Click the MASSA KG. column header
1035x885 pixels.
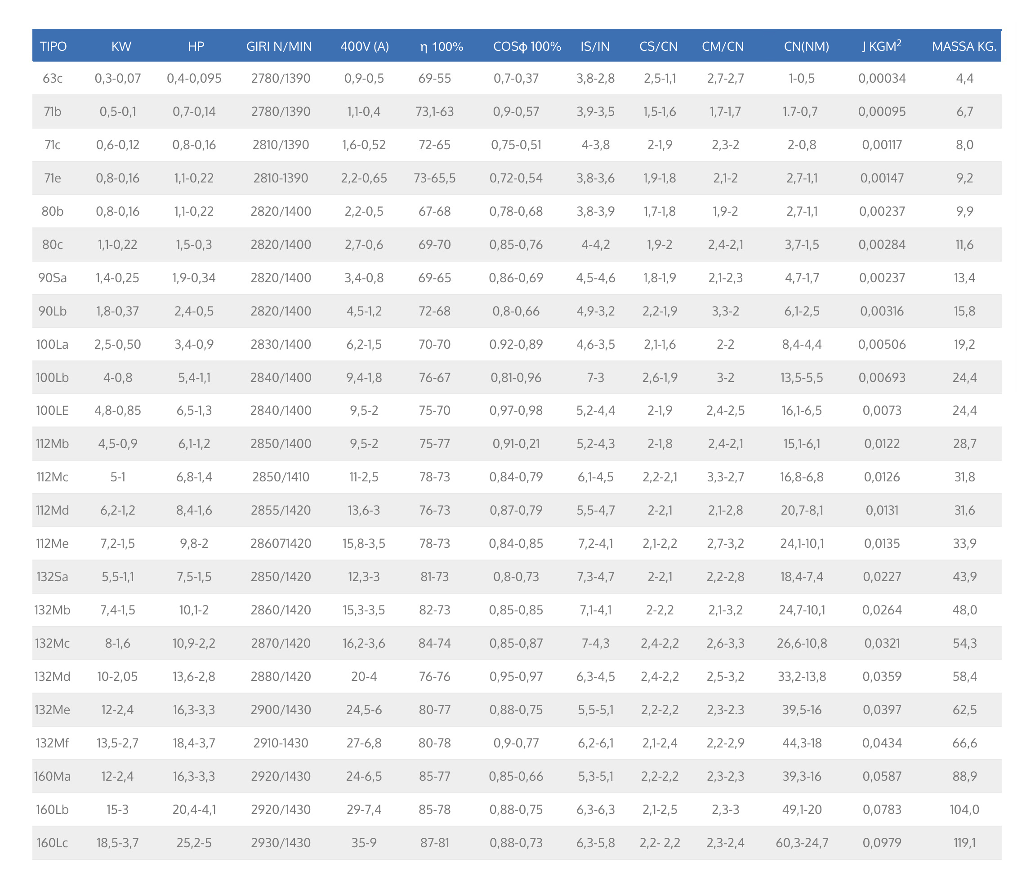click(964, 46)
